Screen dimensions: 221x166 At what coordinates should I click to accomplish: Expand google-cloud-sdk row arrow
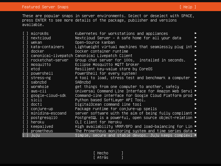tap(196, 95)
